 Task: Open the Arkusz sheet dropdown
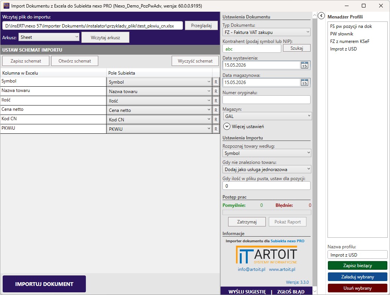coord(49,37)
